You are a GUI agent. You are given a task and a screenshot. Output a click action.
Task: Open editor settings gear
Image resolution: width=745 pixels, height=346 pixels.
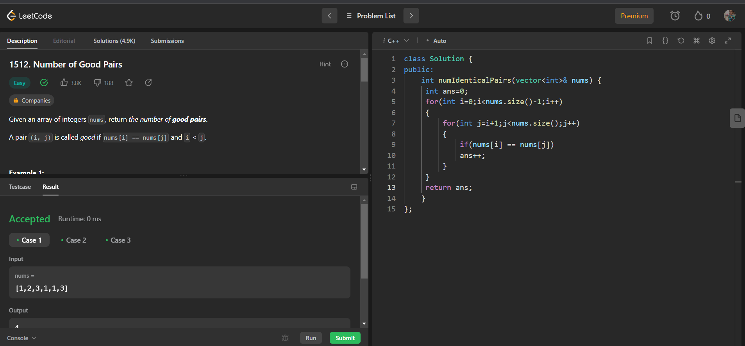(712, 41)
